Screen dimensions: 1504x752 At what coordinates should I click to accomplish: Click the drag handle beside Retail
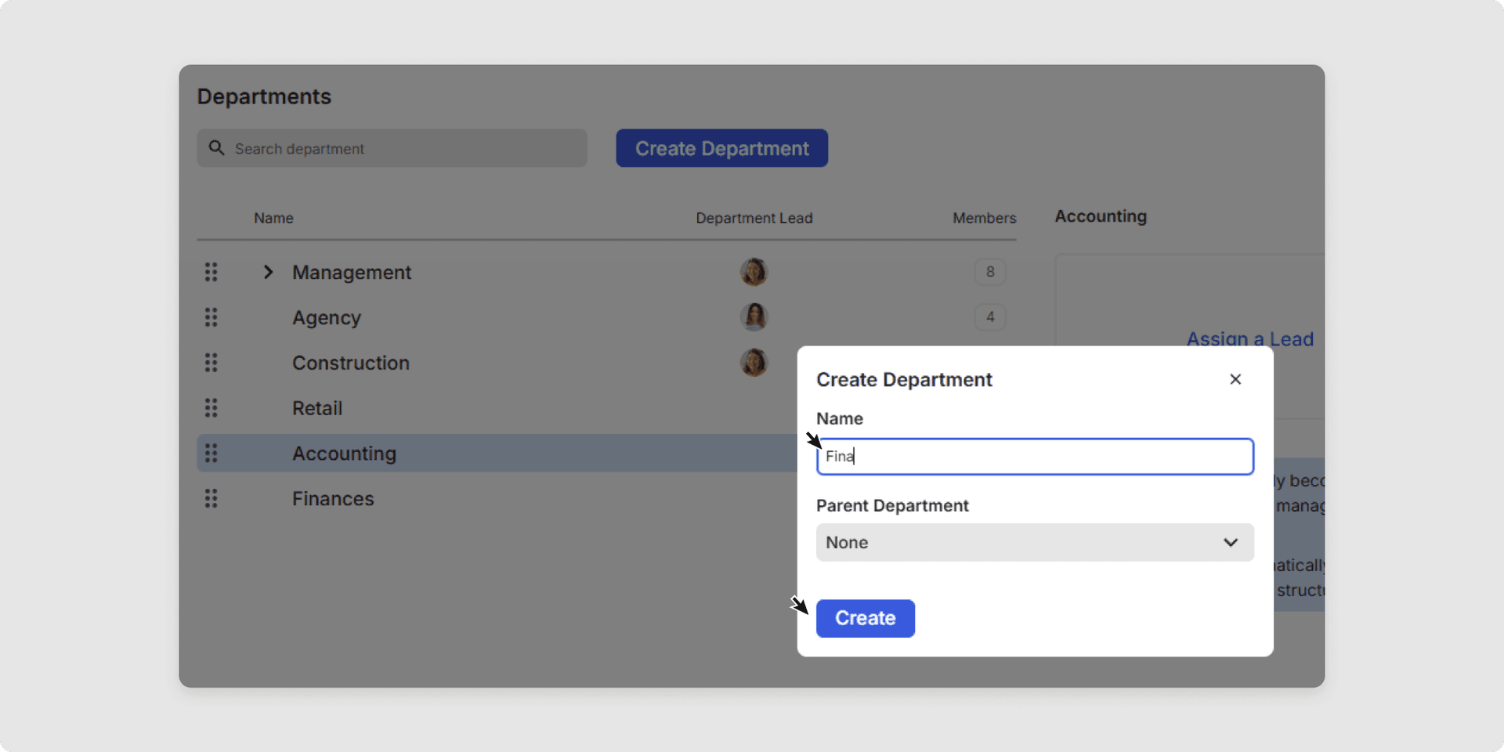click(x=211, y=408)
